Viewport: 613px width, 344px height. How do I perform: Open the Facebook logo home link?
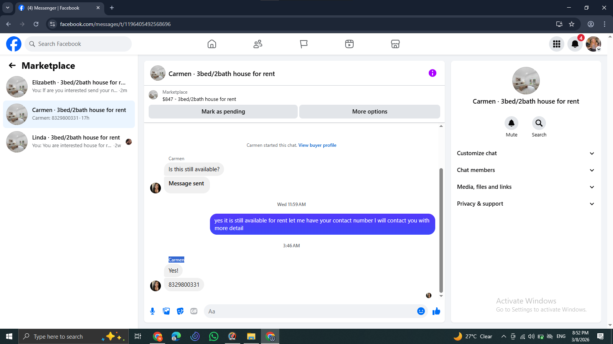[x=14, y=44]
